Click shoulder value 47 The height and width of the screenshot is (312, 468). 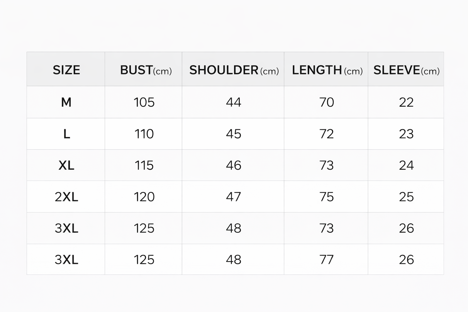(234, 197)
